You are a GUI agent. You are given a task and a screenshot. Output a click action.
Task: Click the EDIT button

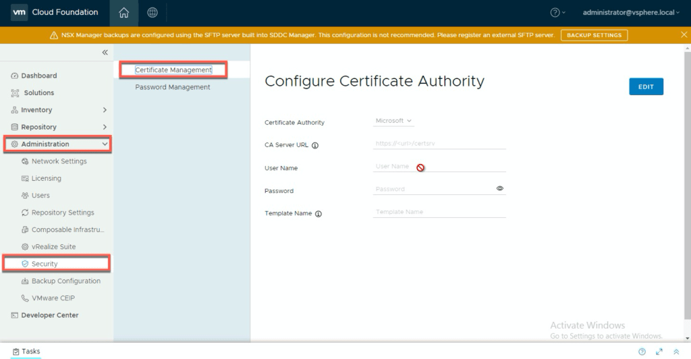(646, 86)
